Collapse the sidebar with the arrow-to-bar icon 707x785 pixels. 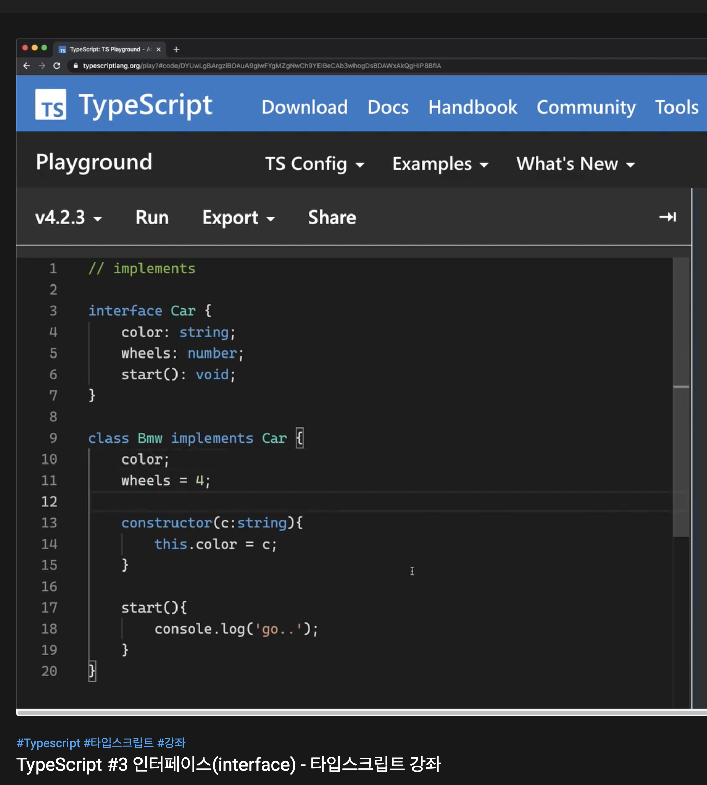click(x=667, y=217)
